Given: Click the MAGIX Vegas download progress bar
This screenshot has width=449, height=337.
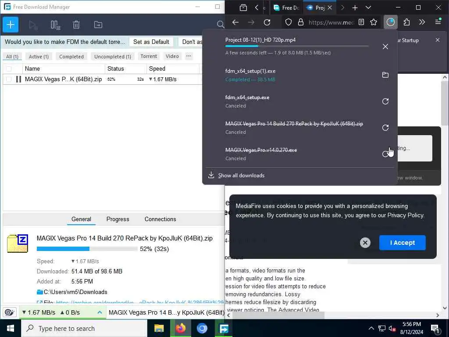Looking at the screenshot, I should pos(87,249).
